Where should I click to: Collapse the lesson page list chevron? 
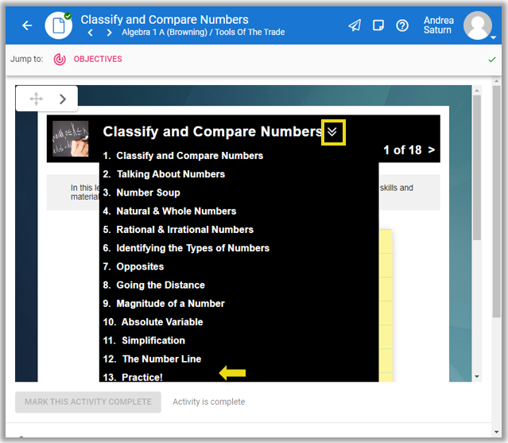(333, 132)
